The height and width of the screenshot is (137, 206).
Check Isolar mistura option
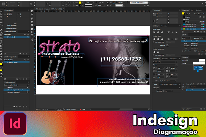coord(183,51)
